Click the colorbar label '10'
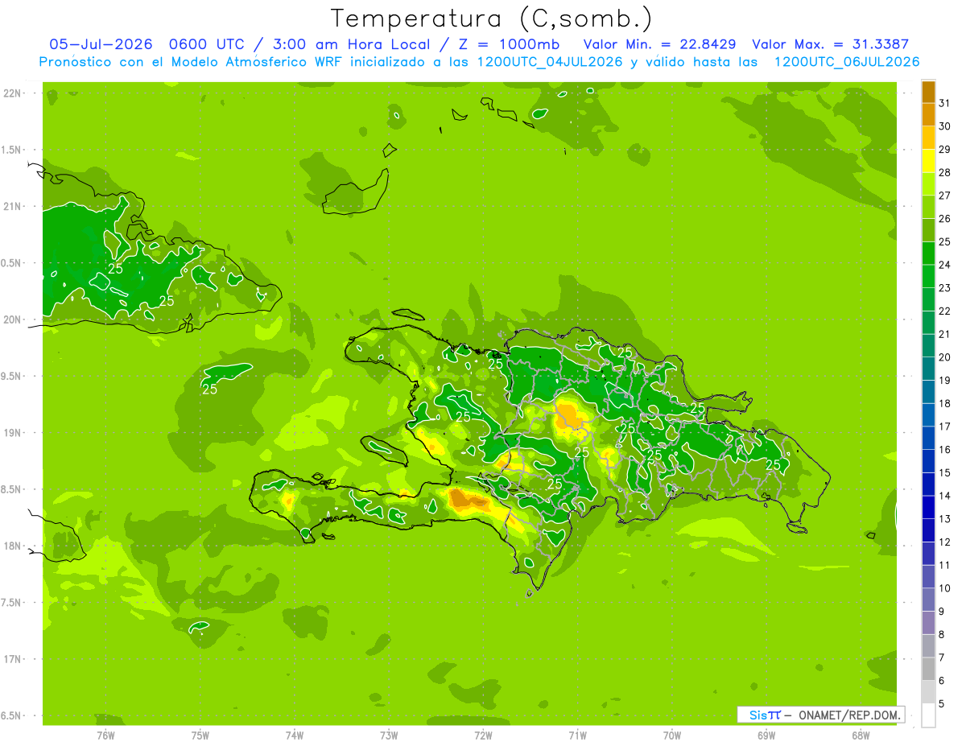 944,588
